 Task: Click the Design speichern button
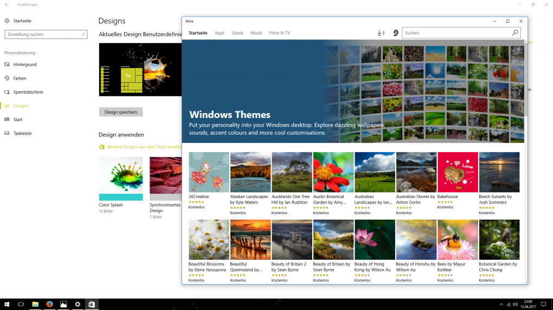[120, 112]
